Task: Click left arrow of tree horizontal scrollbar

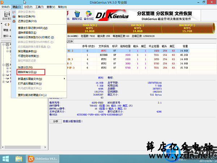Action: tap(3, 147)
